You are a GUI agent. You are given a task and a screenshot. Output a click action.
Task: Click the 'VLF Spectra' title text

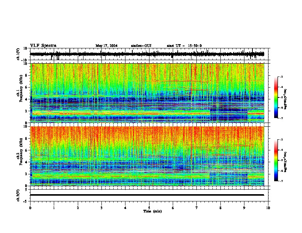(x=43, y=46)
